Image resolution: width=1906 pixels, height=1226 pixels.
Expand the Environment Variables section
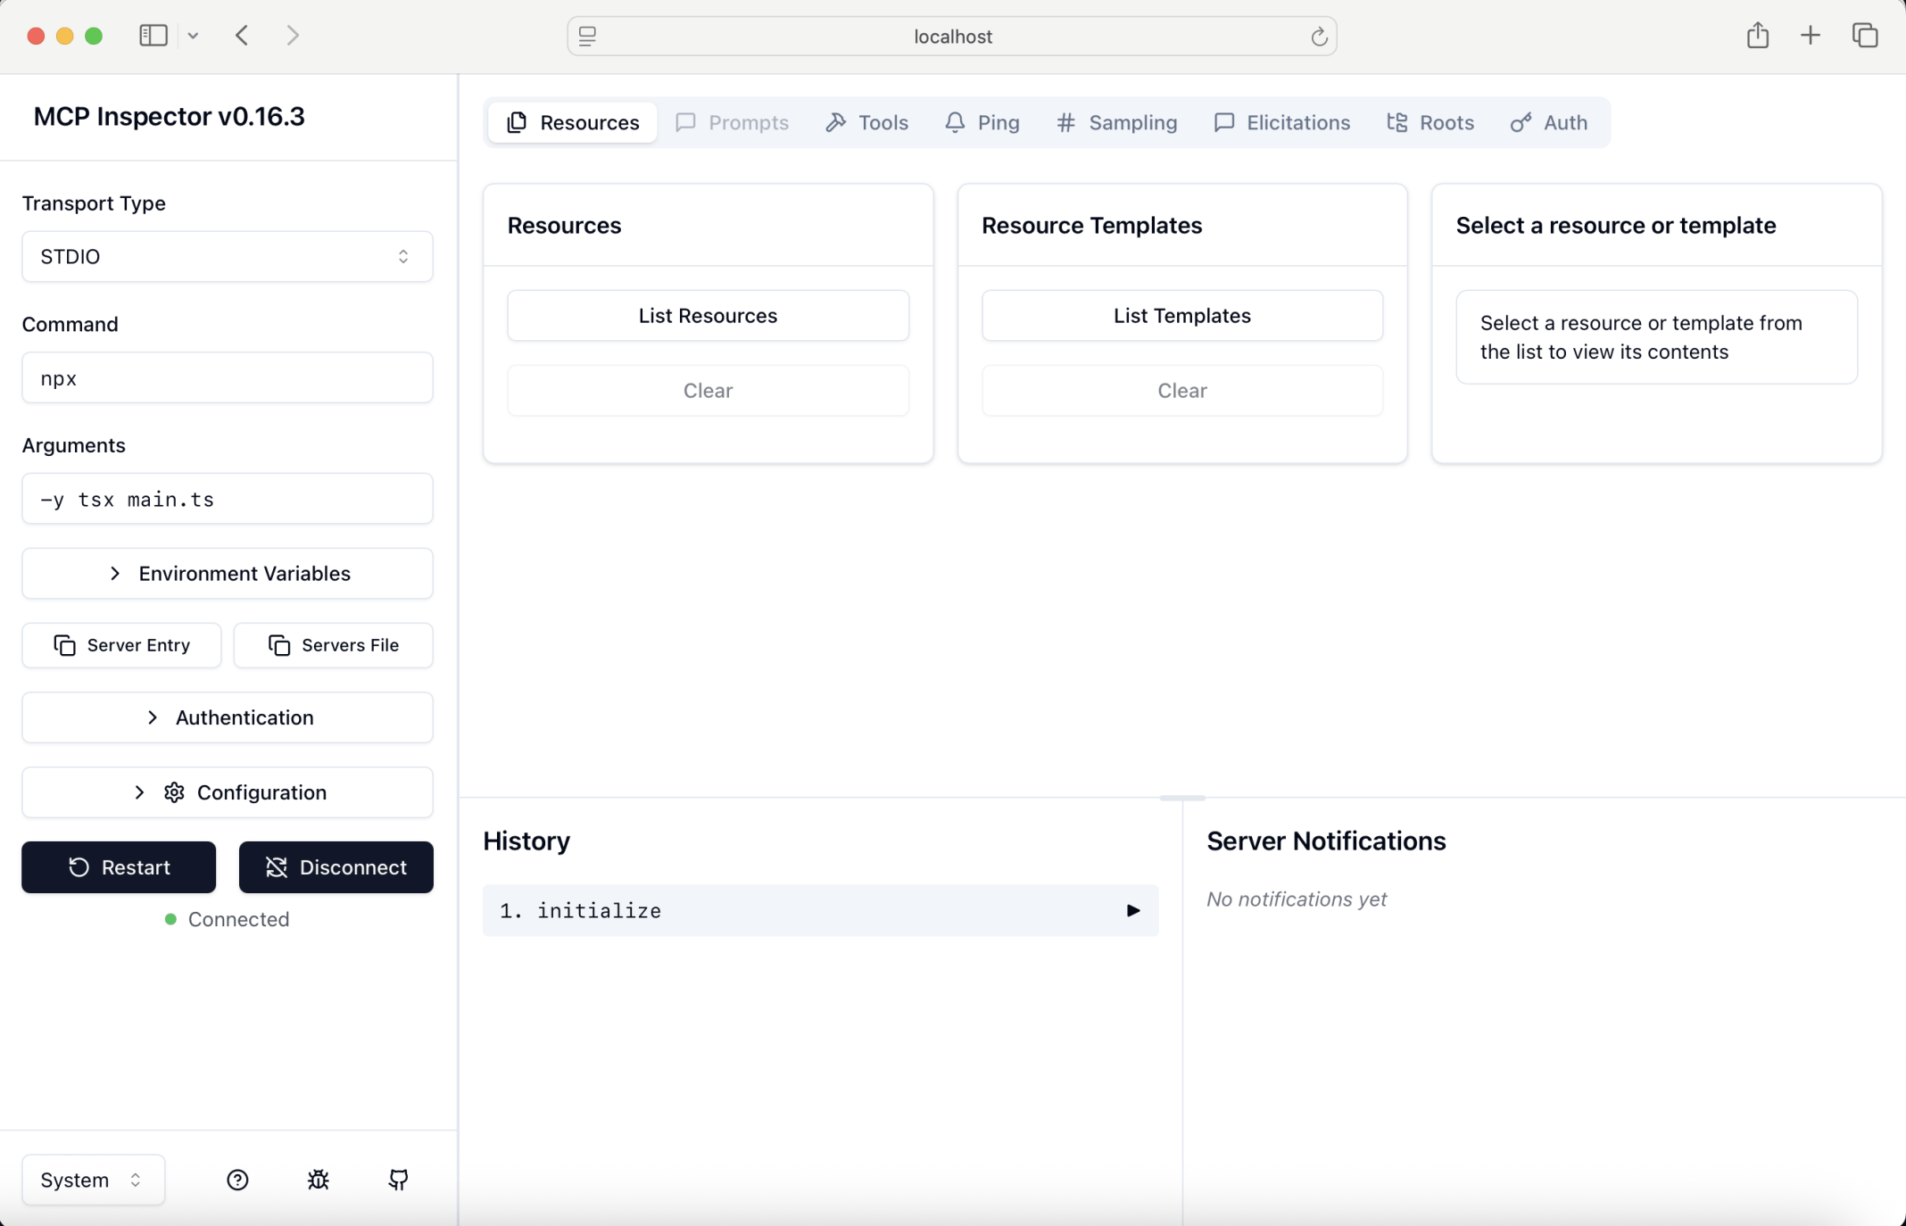227,574
